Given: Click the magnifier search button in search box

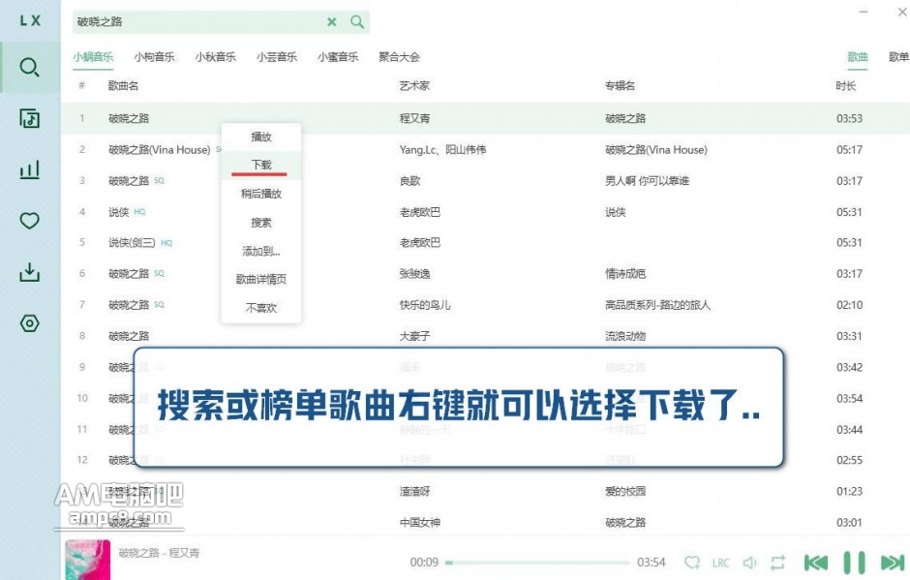Looking at the screenshot, I should (x=357, y=21).
